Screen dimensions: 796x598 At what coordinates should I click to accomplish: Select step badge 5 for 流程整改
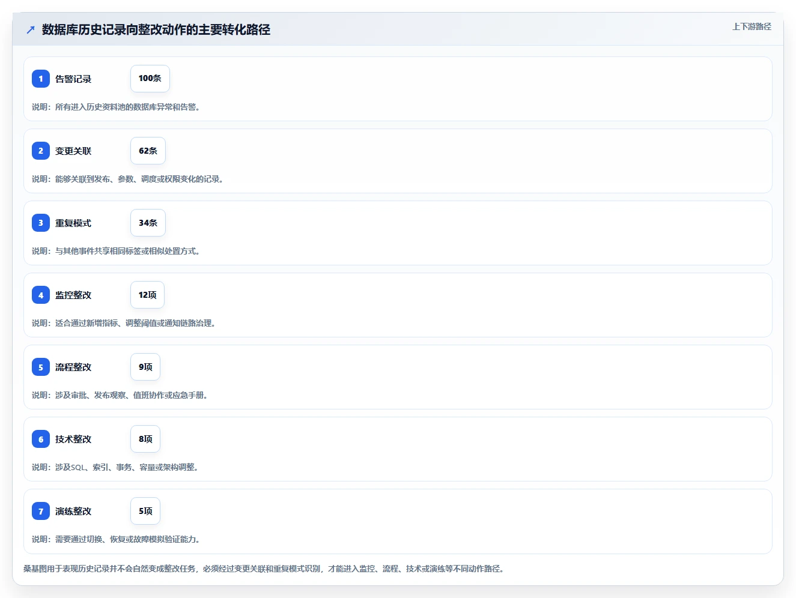pos(41,367)
